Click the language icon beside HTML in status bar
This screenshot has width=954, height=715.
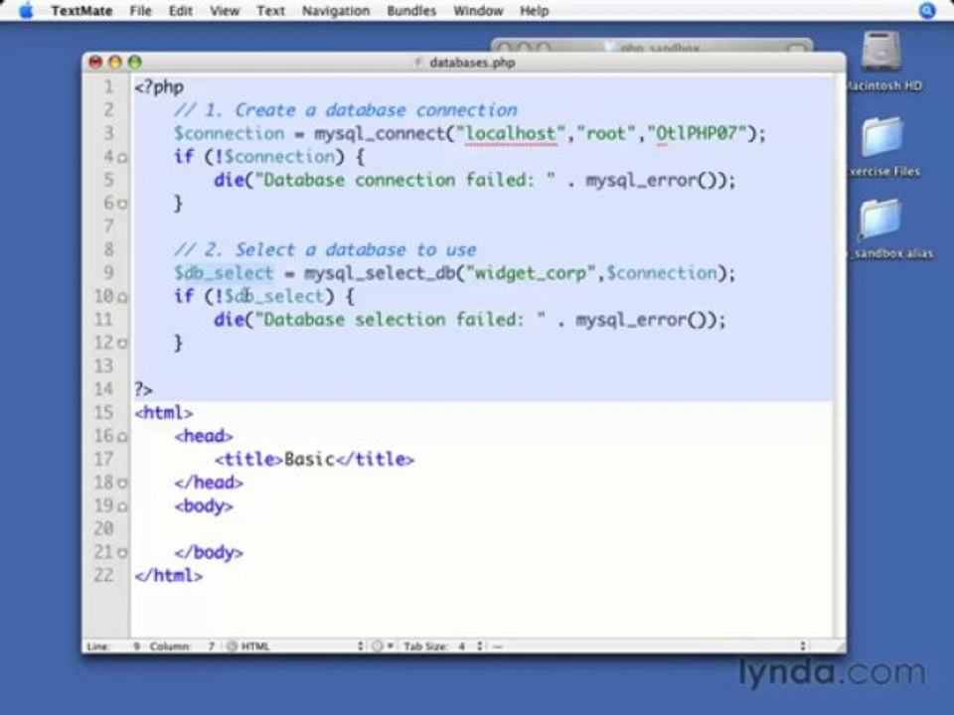tap(232, 646)
